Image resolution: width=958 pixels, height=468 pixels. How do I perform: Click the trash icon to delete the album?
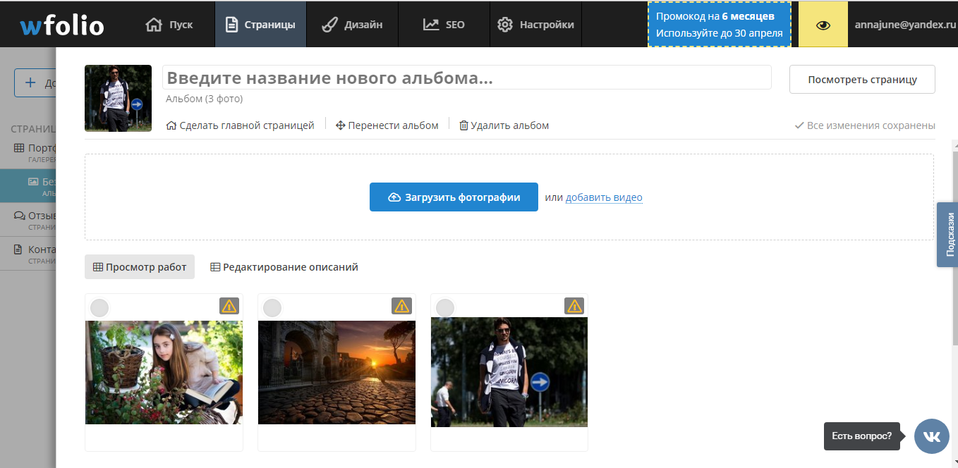(464, 125)
